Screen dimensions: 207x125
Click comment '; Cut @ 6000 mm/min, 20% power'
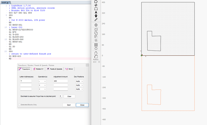[x=27, y=20]
